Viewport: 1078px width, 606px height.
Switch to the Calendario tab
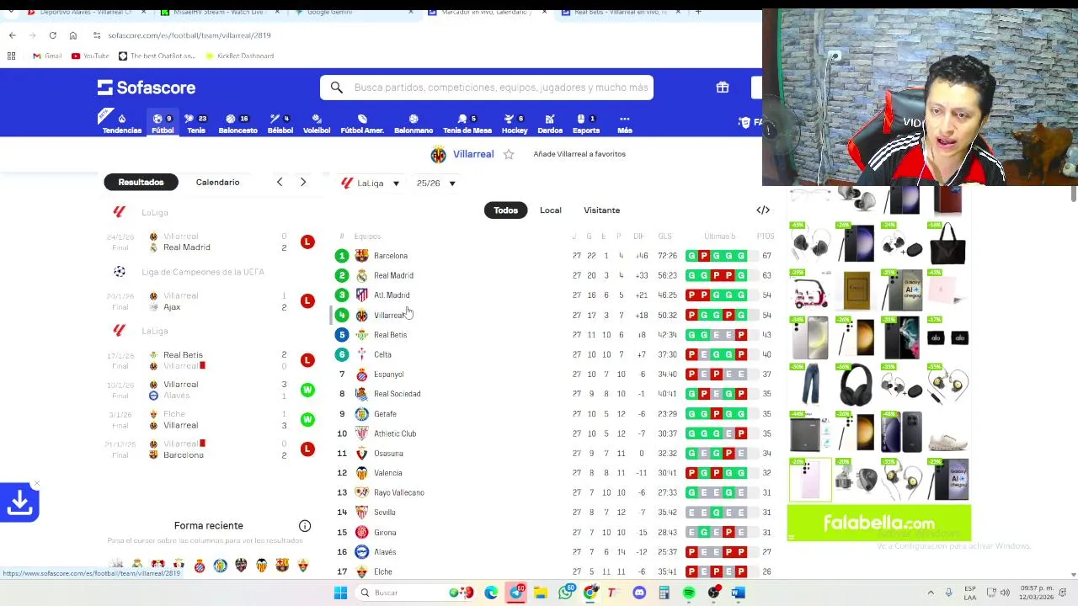click(x=218, y=182)
